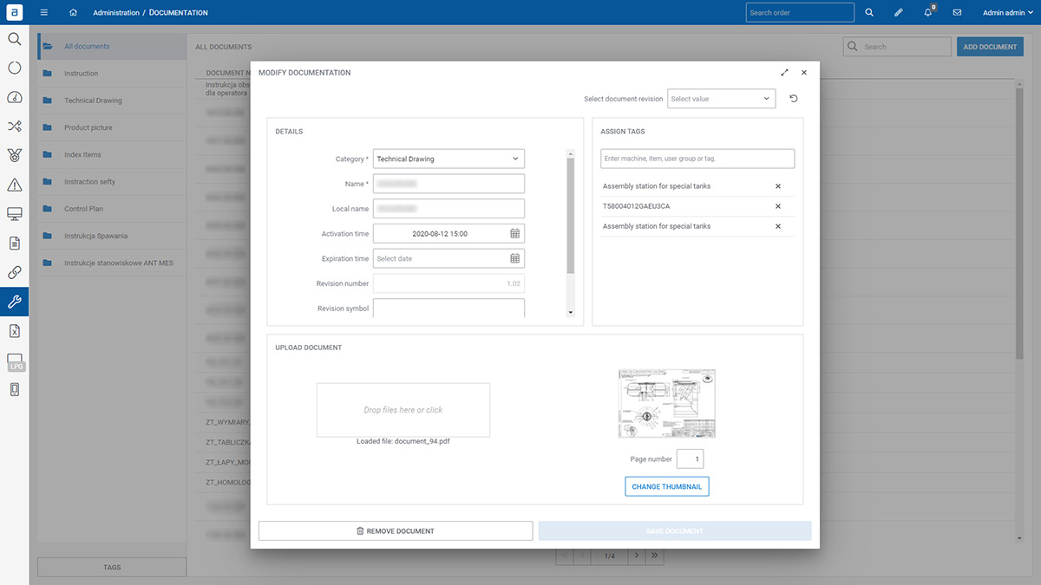Open the Instruction folder
The height and width of the screenshot is (585, 1041).
coord(112,74)
